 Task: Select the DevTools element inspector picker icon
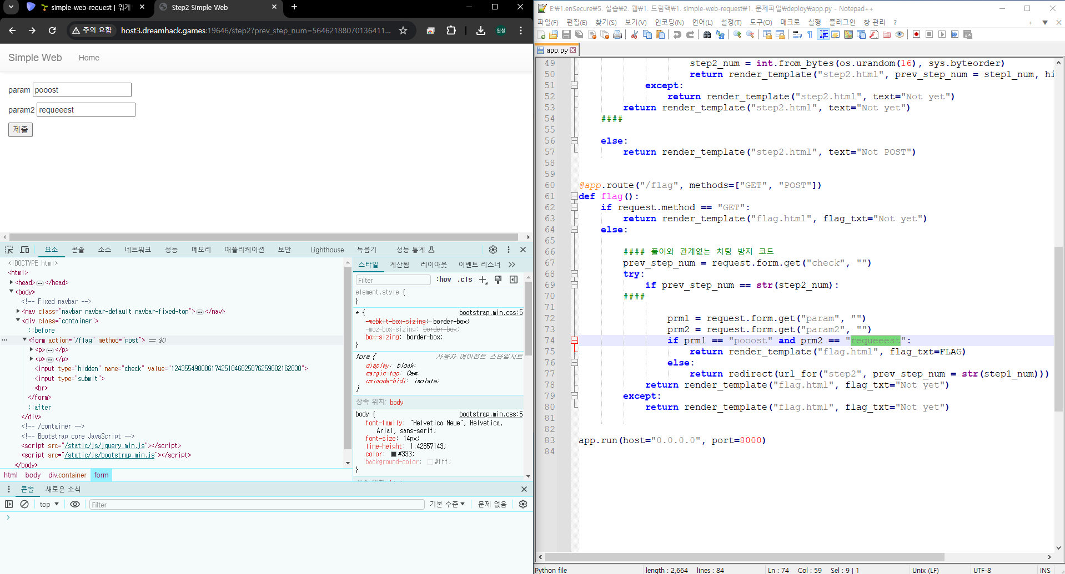pyautogui.click(x=9, y=250)
